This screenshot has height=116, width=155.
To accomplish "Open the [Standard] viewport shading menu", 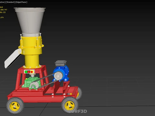I will tap(10, 2).
